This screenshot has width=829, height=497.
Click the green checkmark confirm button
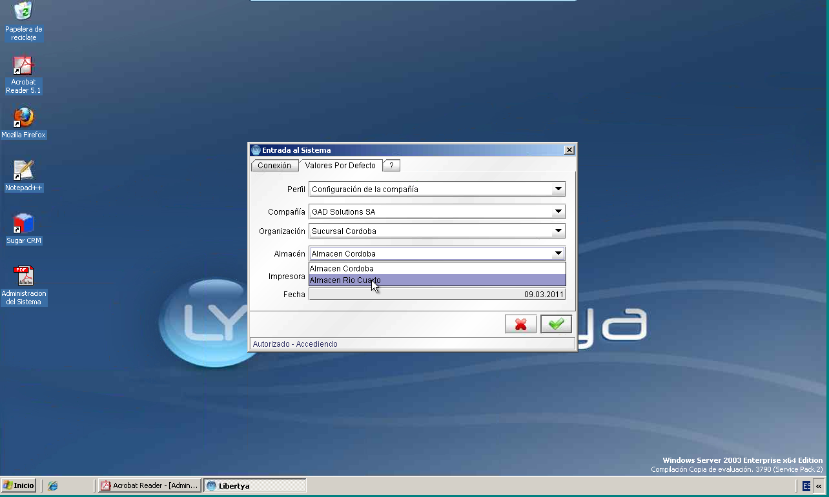pyautogui.click(x=556, y=324)
